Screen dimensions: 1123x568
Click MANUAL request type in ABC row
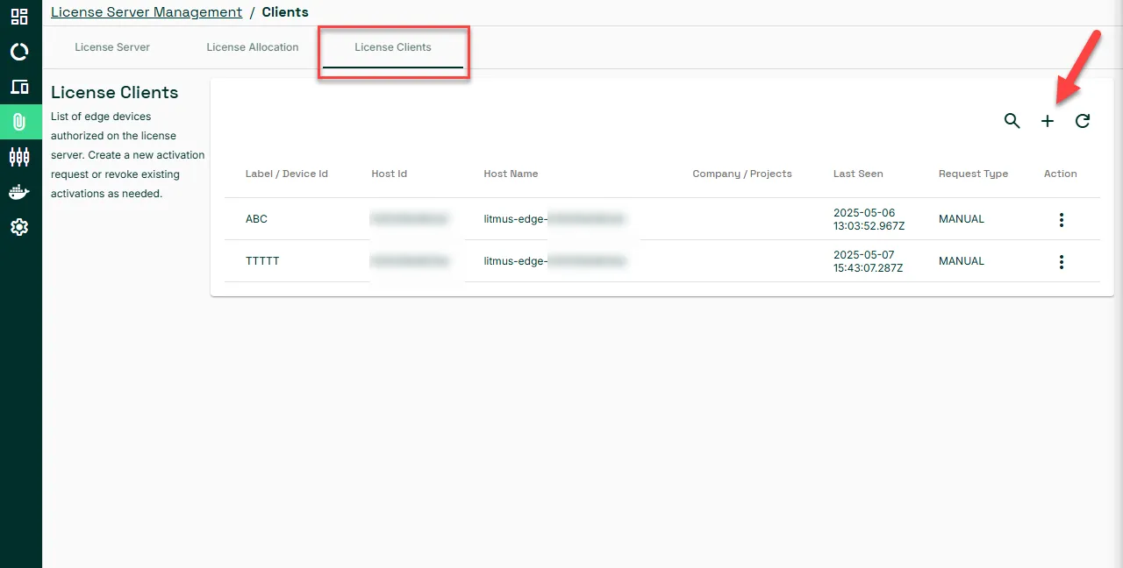[x=962, y=219]
